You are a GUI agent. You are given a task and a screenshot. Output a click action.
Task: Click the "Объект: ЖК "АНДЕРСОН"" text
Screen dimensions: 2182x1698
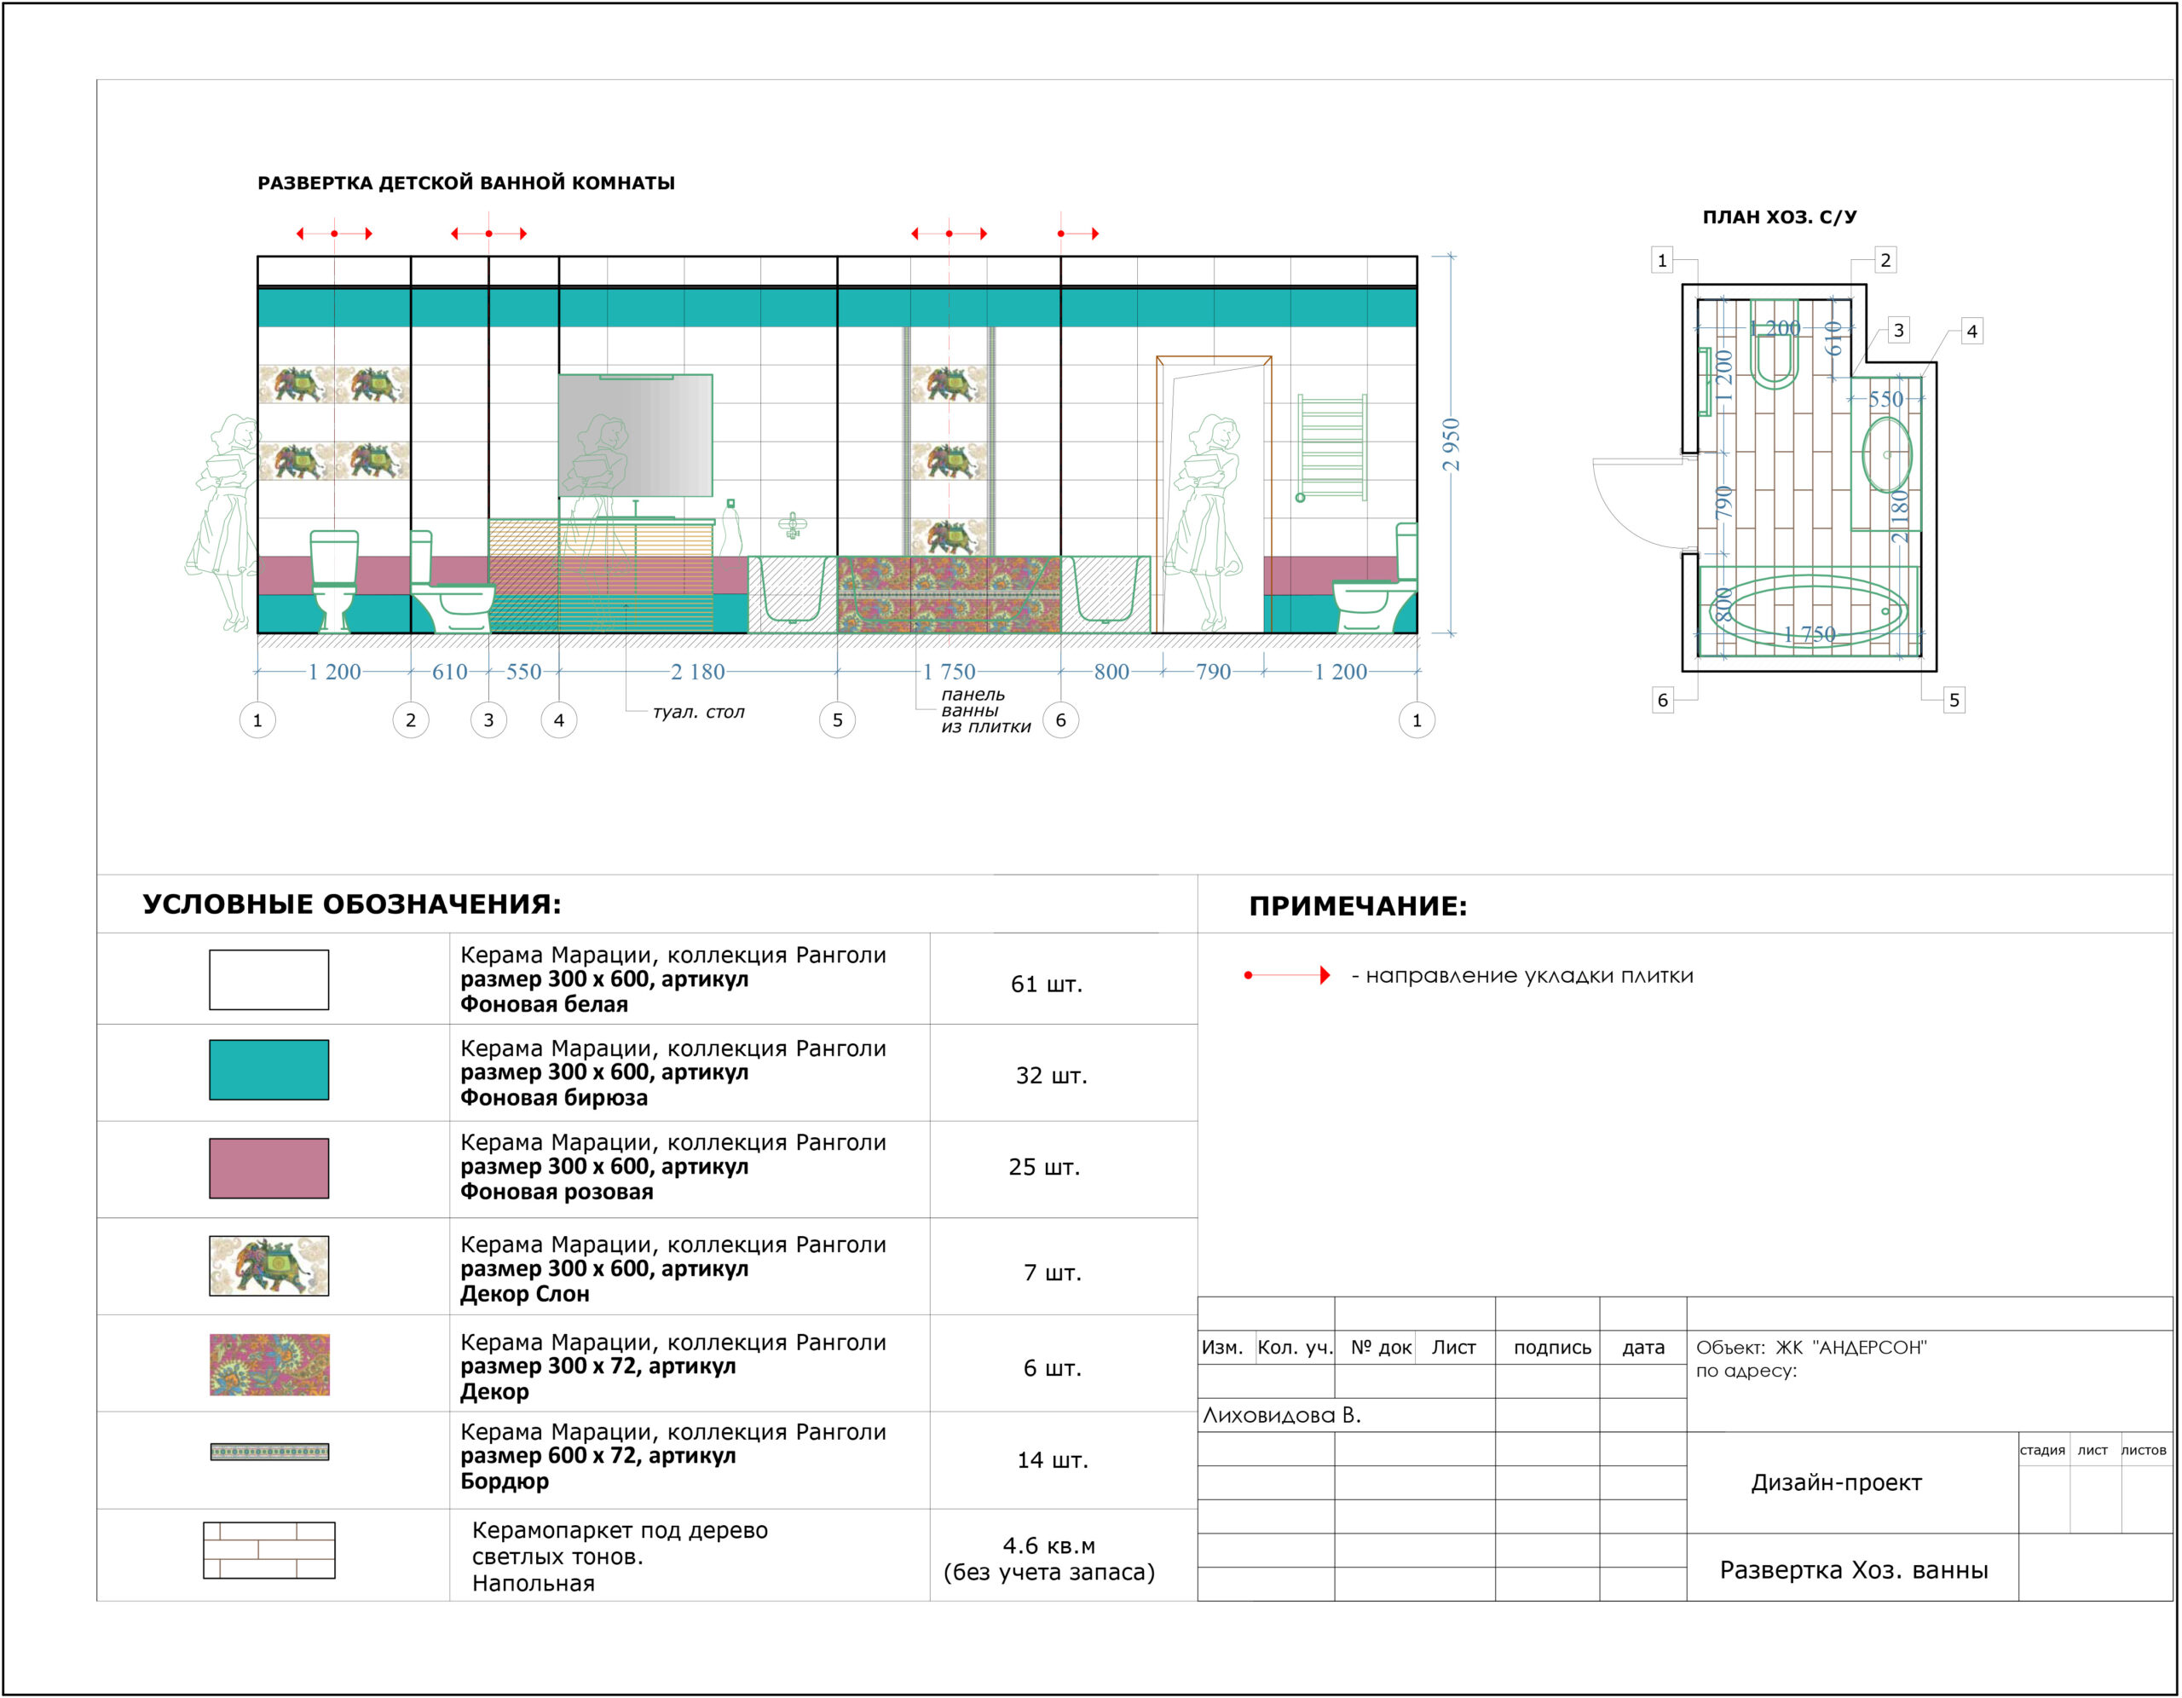pos(1810,1347)
